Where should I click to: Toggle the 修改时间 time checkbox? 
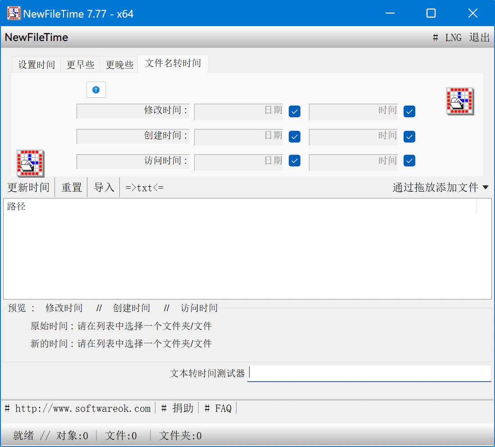pyautogui.click(x=409, y=111)
